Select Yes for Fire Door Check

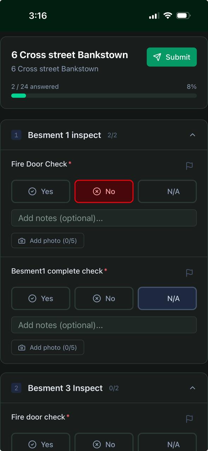[x=41, y=191]
